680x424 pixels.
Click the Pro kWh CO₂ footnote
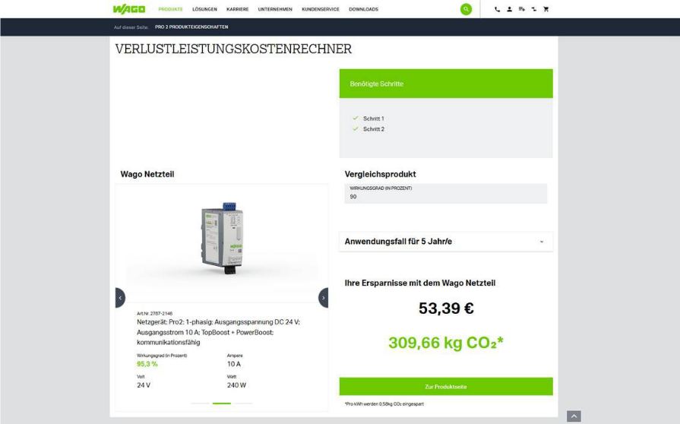(x=384, y=403)
